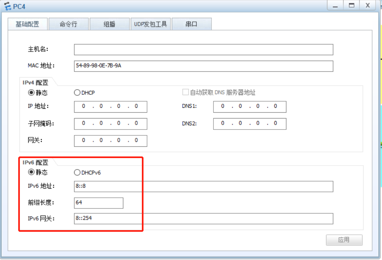The height and width of the screenshot is (260, 382).
Task: Click the 主机名 input field
Action: [x=203, y=50]
